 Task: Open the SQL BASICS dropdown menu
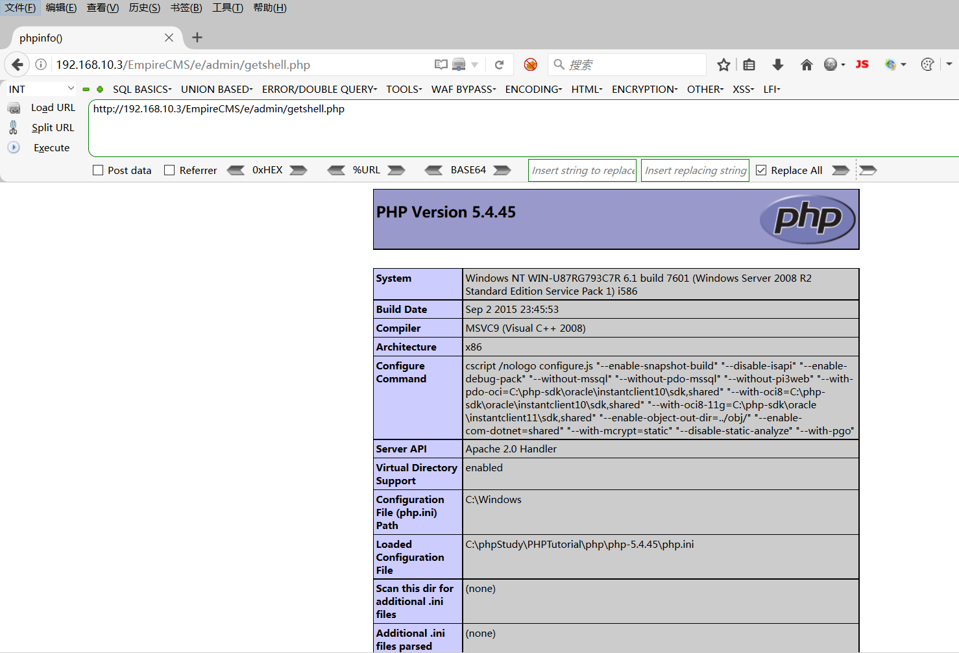click(141, 89)
